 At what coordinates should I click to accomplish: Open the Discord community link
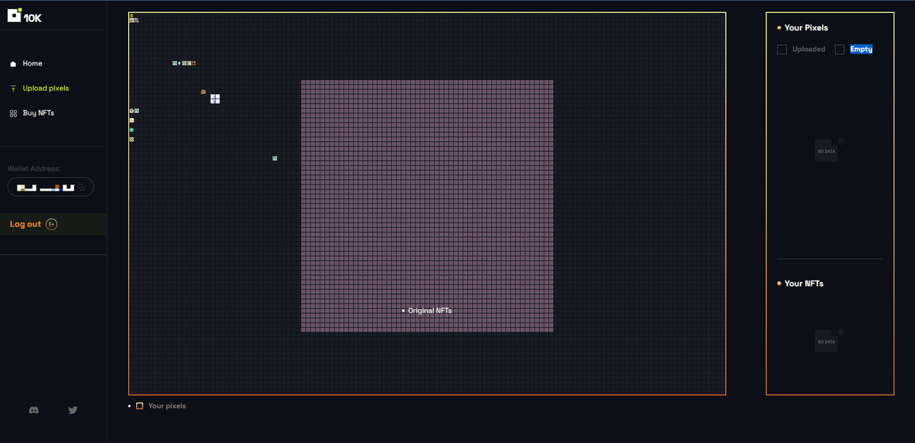[x=34, y=409]
